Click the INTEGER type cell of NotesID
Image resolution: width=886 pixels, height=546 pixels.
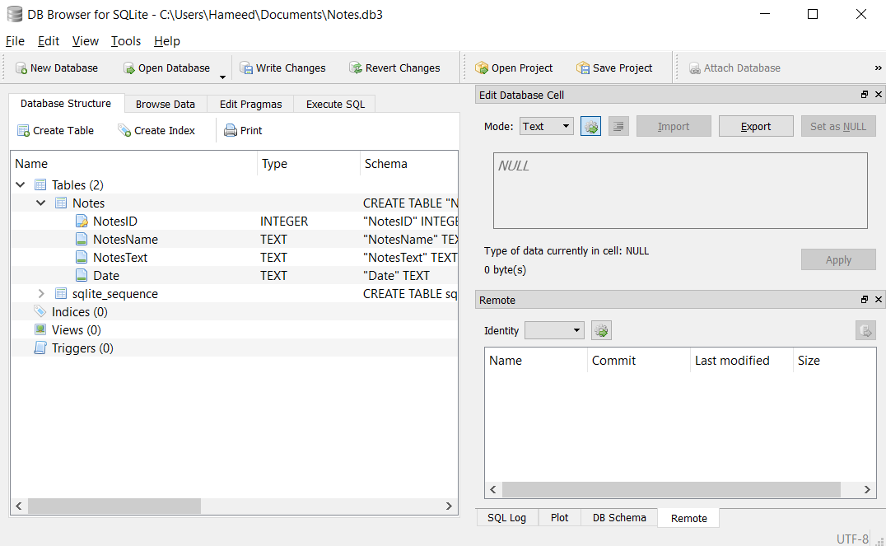284,221
